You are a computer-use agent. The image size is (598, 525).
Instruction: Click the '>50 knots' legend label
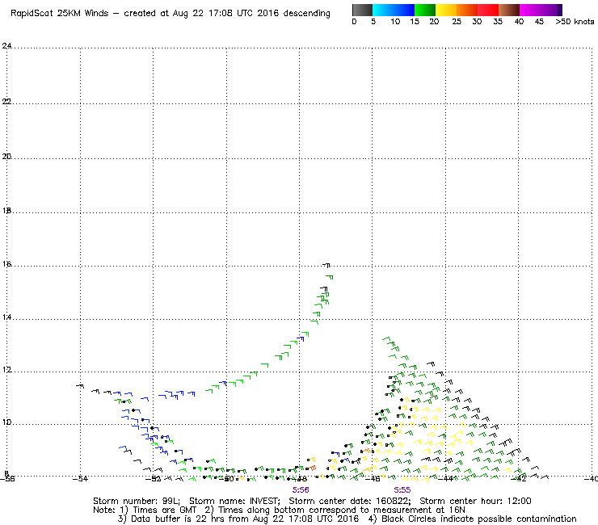tap(575, 22)
